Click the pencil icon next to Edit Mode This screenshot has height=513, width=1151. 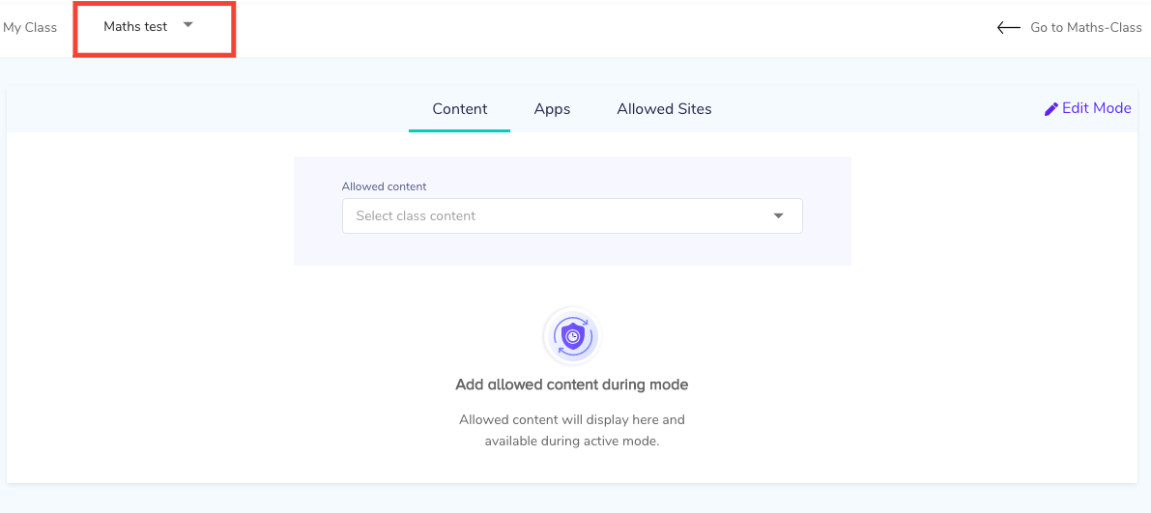click(x=1051, y=108)
